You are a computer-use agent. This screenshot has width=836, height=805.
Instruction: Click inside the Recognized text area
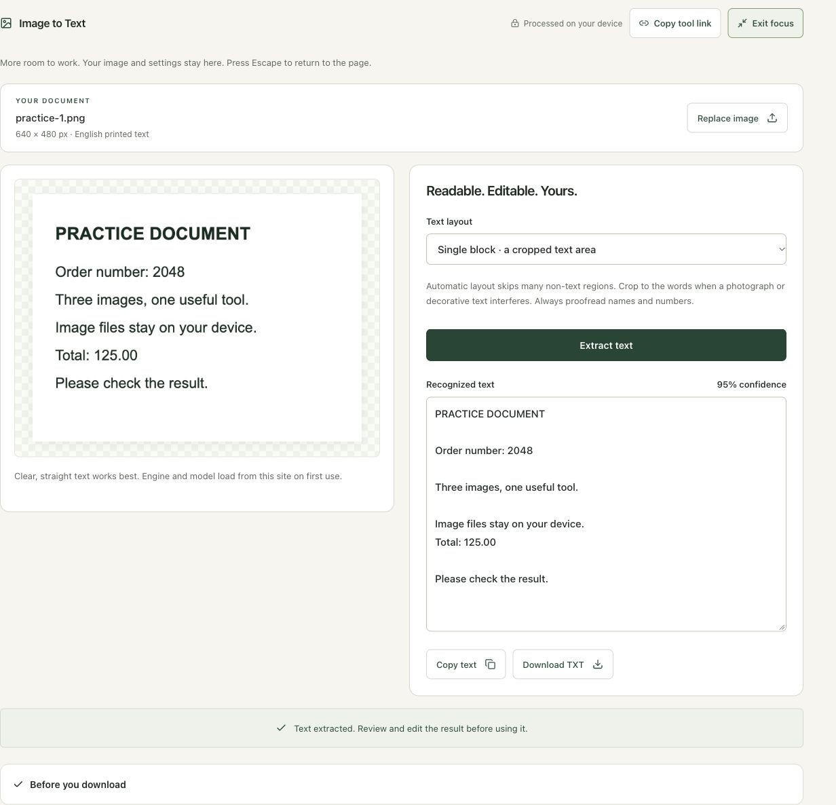[606, 514]
